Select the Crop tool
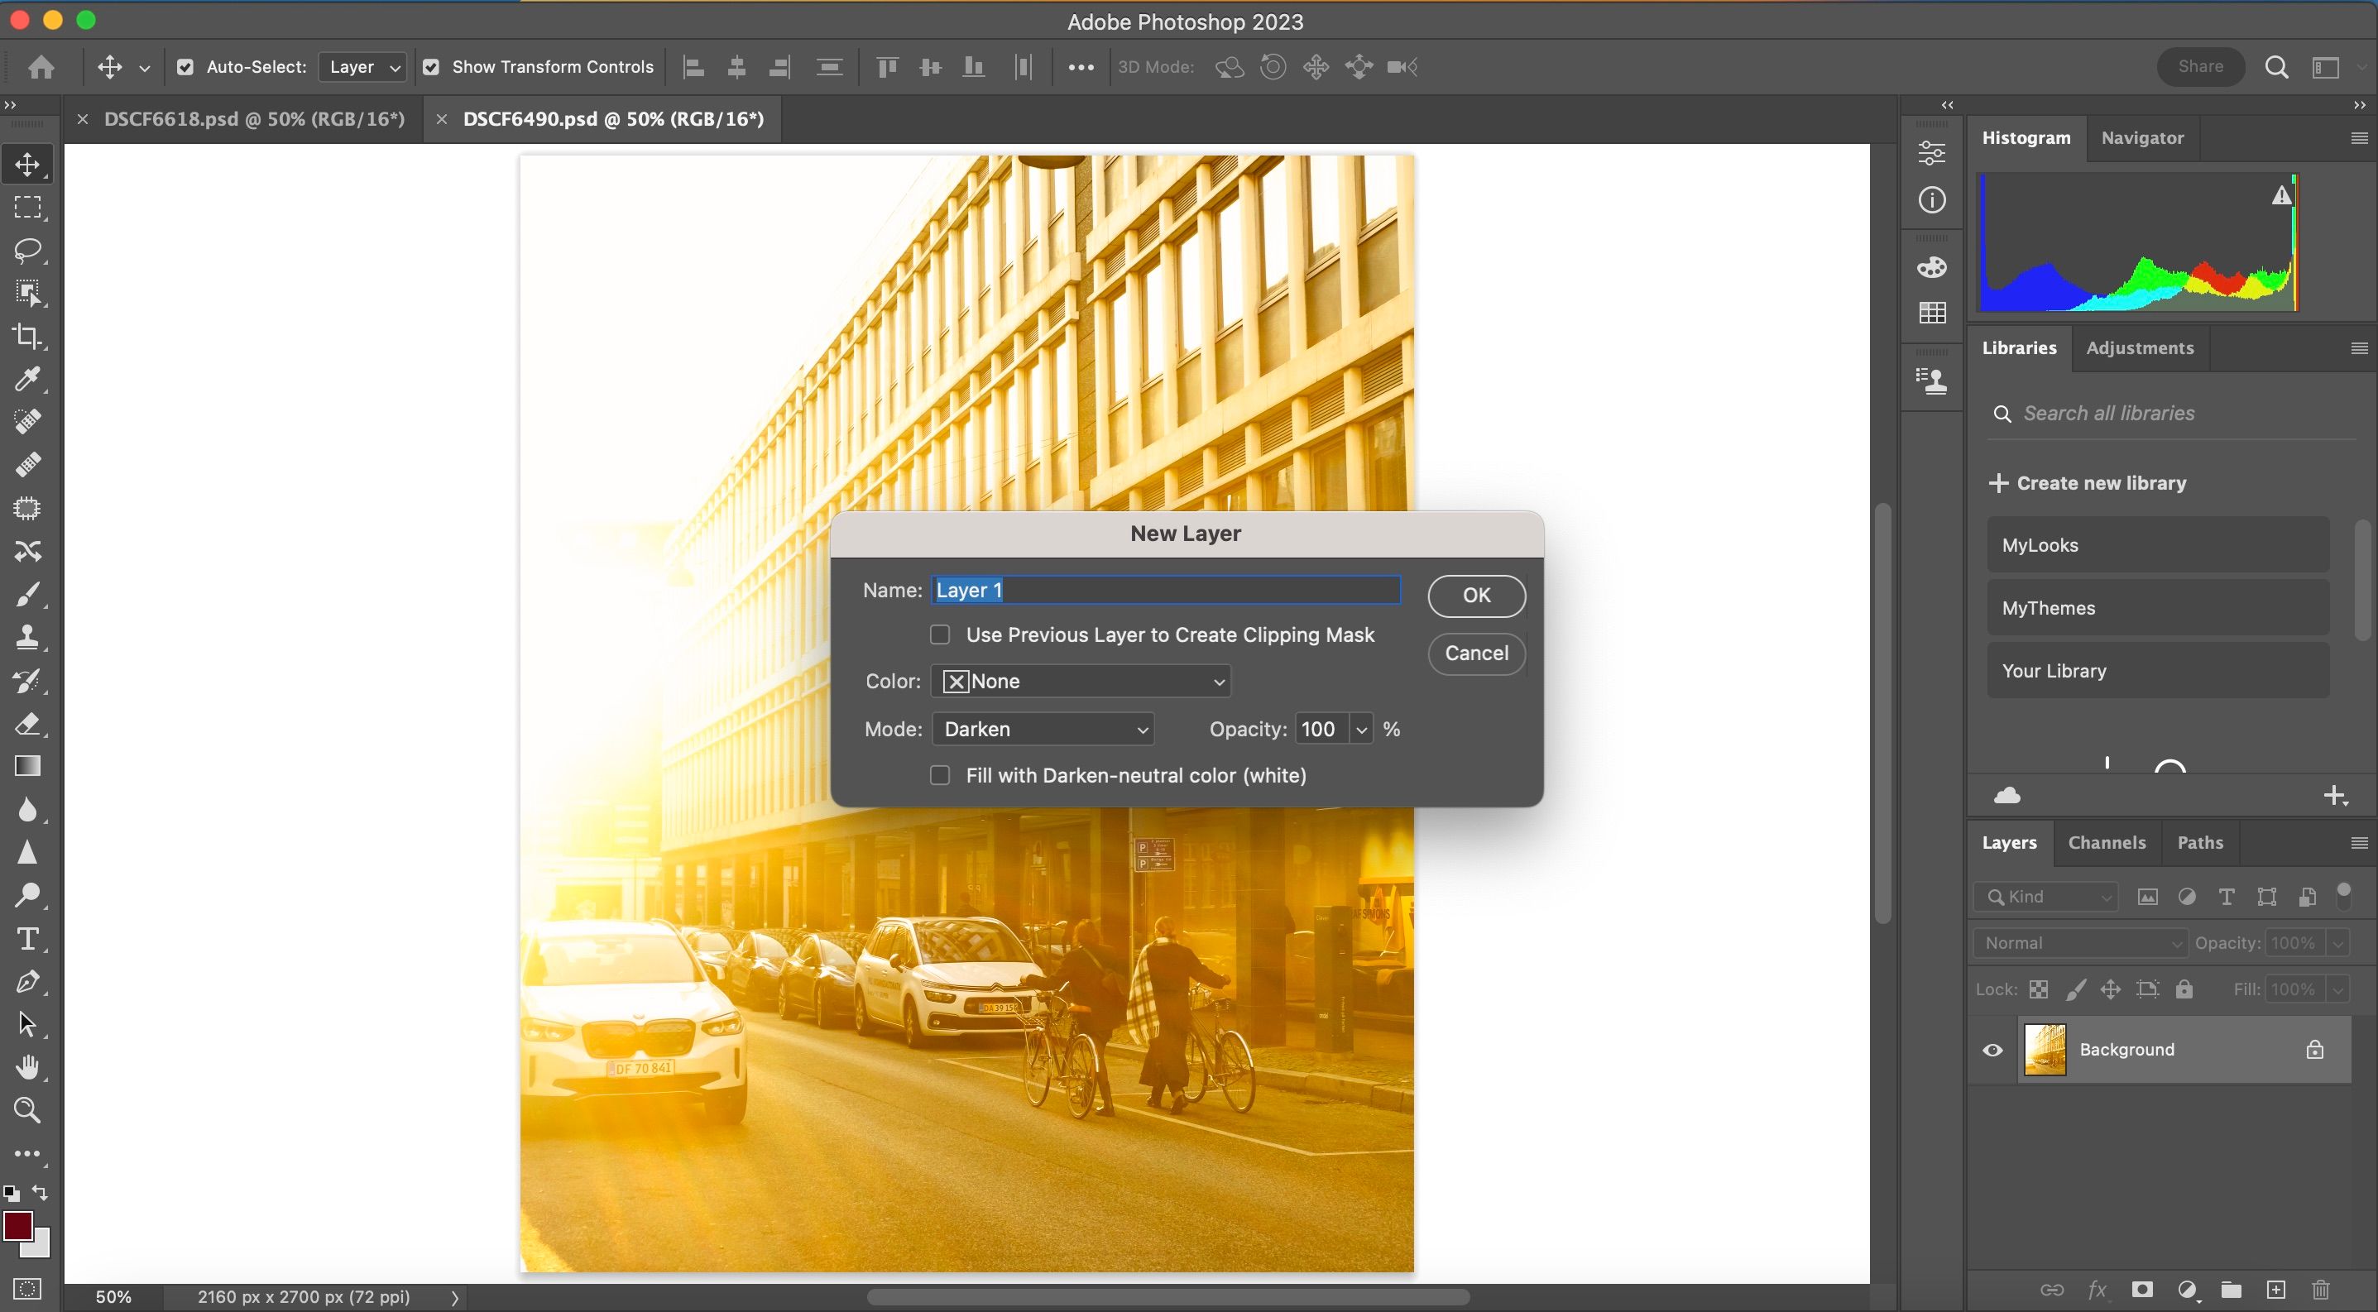 pyautogui.click(x=27, y=337)
